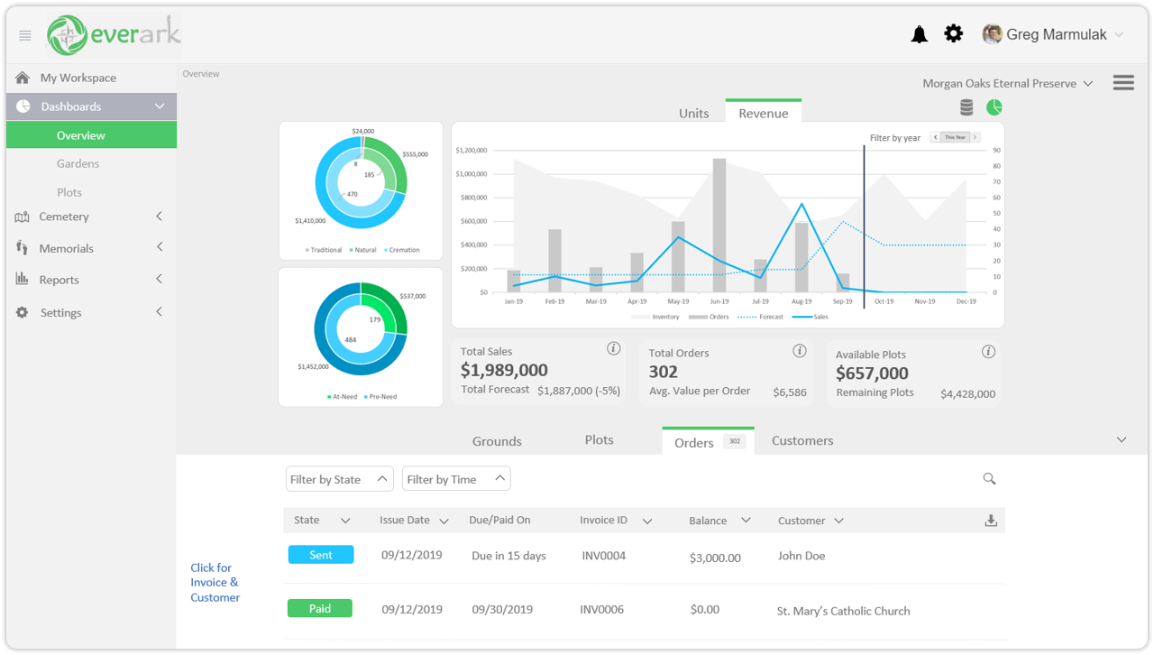Expand the Morgan Oaks Eternal Preserve selector

coord(1007,84)
